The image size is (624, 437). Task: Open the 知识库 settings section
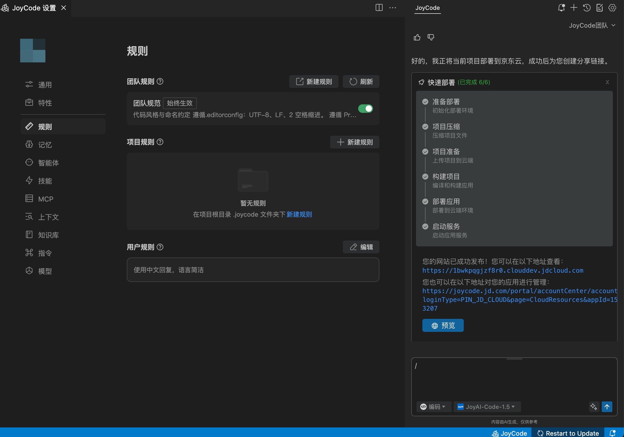pyautogui.click(x=63, y=235)
